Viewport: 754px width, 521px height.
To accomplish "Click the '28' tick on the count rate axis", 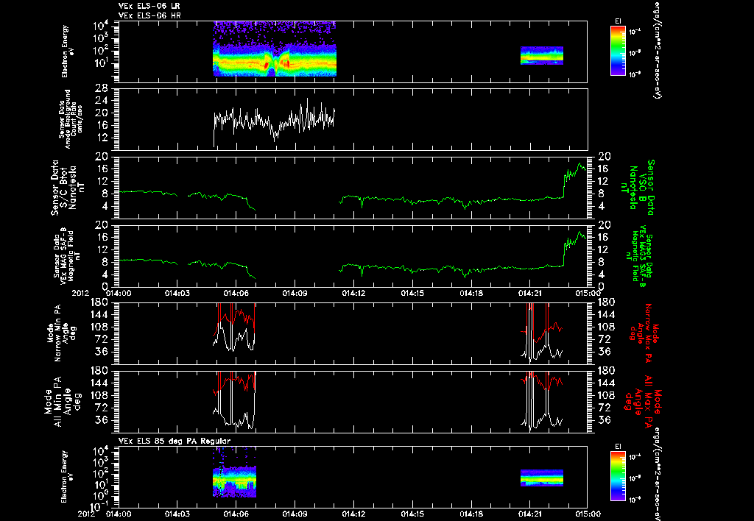I will pyautogui.click(x=101, y=88).
